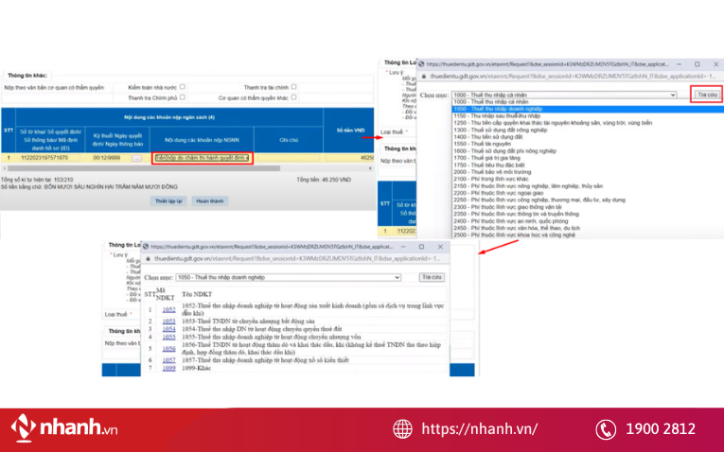This screenshot has height=452, width=724.
Task: Open the NDKT code link 1052
Action: point(168,309)
